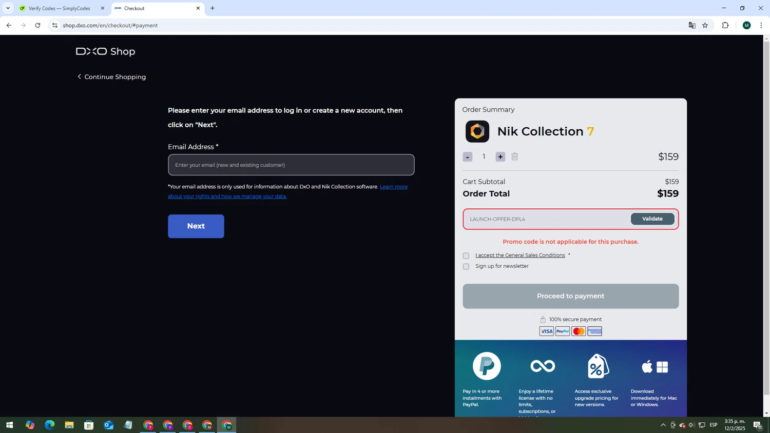Open a new browser tab
This screenshot has width=770, height=433.
click(x=213, y=8)
